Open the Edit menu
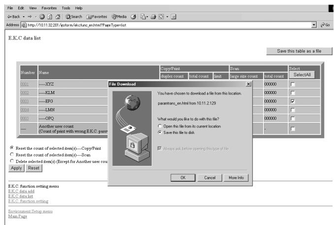The image size is (334, 225). tap(21, 8)
